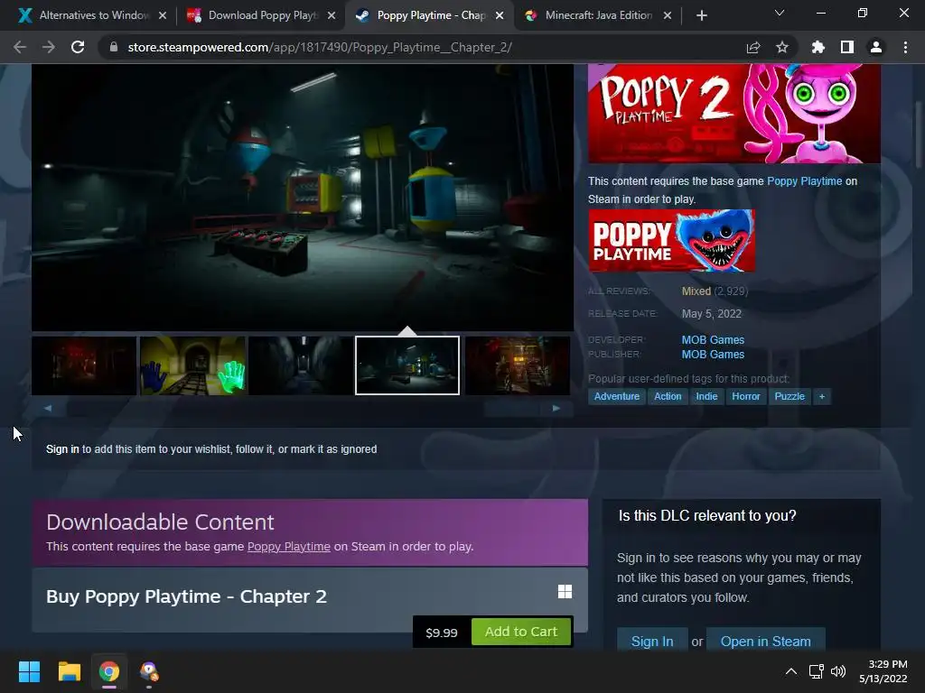Open the large dark factory screenshot
This screenshot has height=693, width=925.
pos(303,197)
